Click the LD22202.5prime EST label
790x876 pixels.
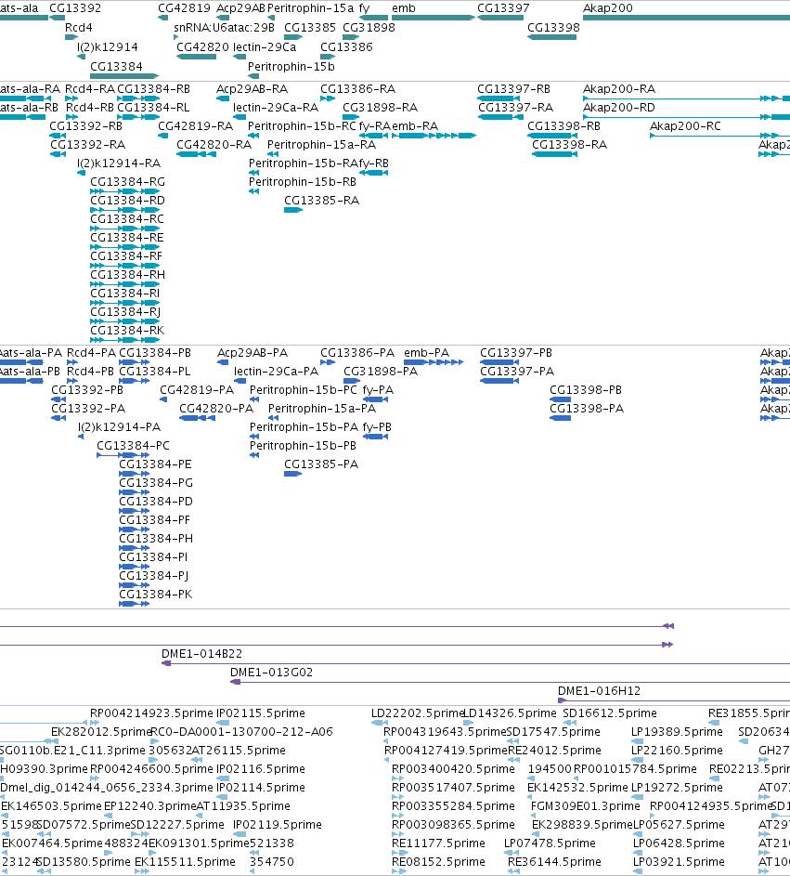[x=418, y=713]
